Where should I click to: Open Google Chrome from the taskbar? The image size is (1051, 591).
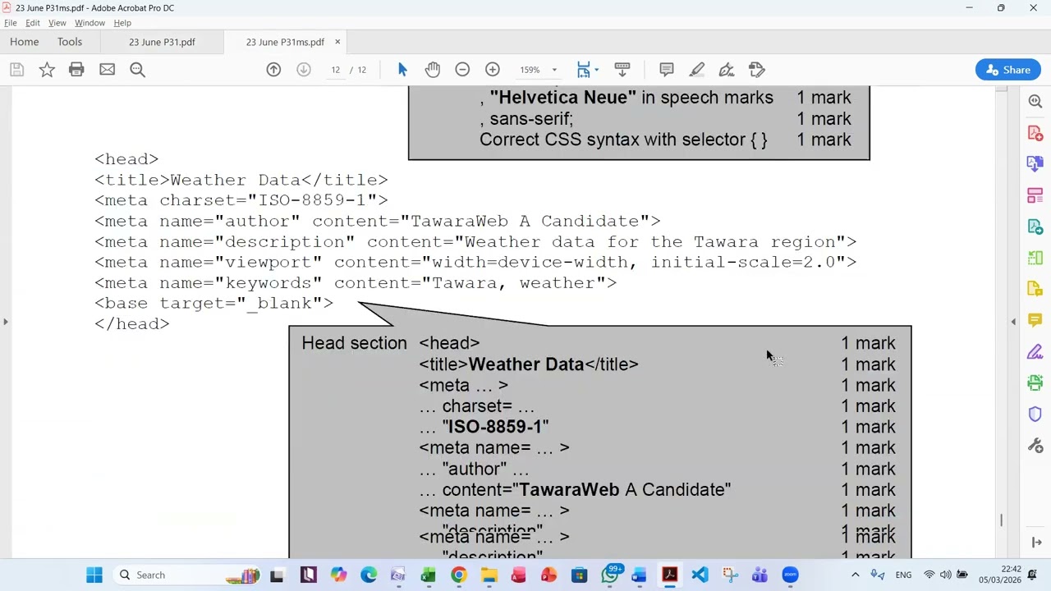click(458, 575)
